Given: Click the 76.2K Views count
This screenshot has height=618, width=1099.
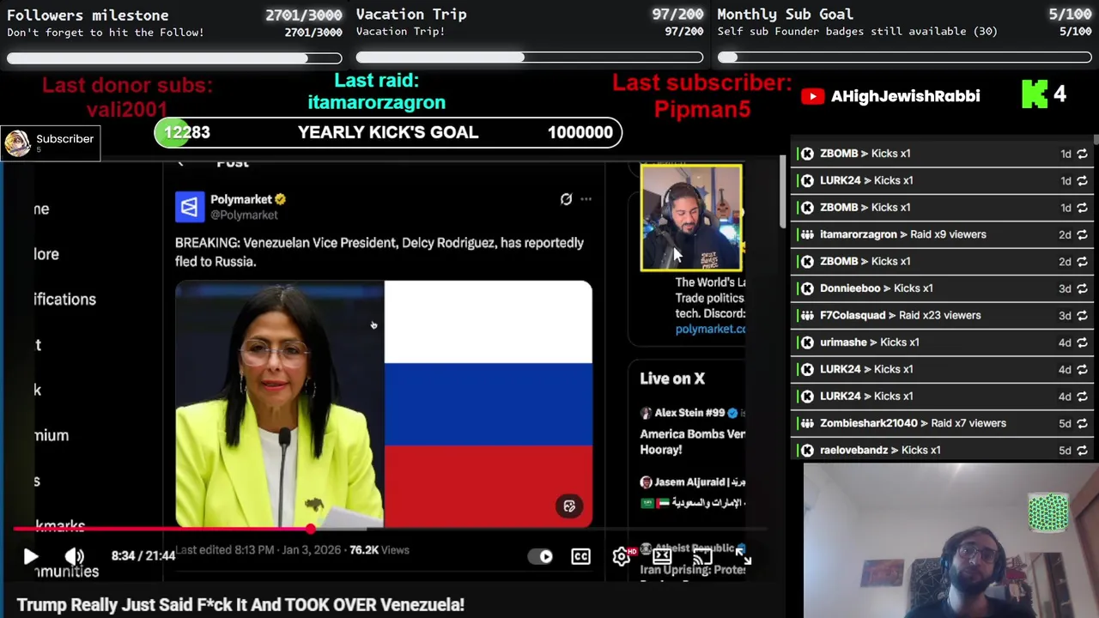Looking at the screenshot, I should 379,550.
